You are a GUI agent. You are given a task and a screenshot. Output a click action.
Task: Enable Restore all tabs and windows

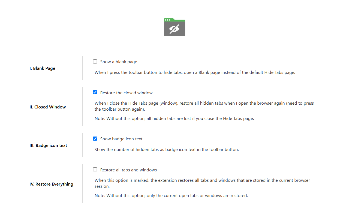pyautogui.click(x=95, y=169)
